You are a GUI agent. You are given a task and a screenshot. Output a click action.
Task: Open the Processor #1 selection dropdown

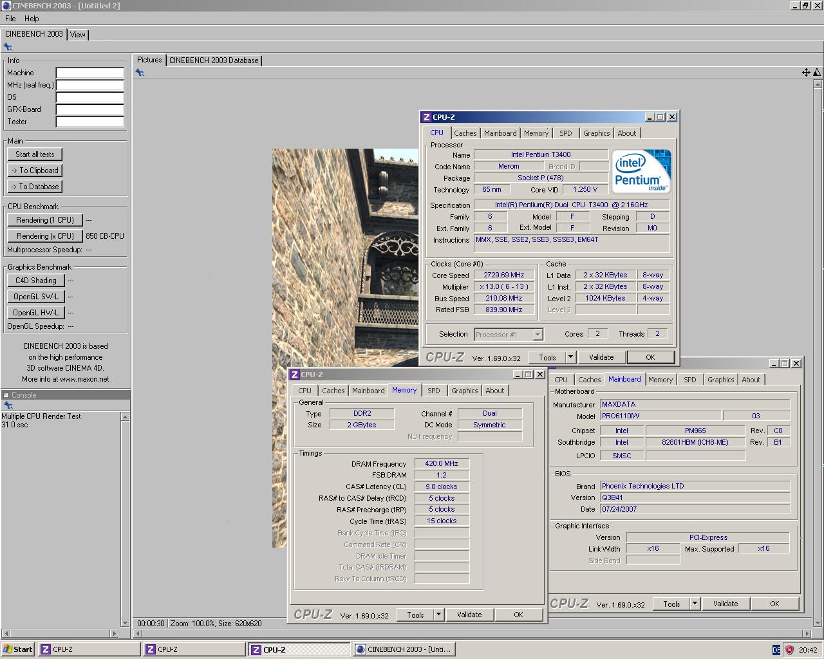509,335
